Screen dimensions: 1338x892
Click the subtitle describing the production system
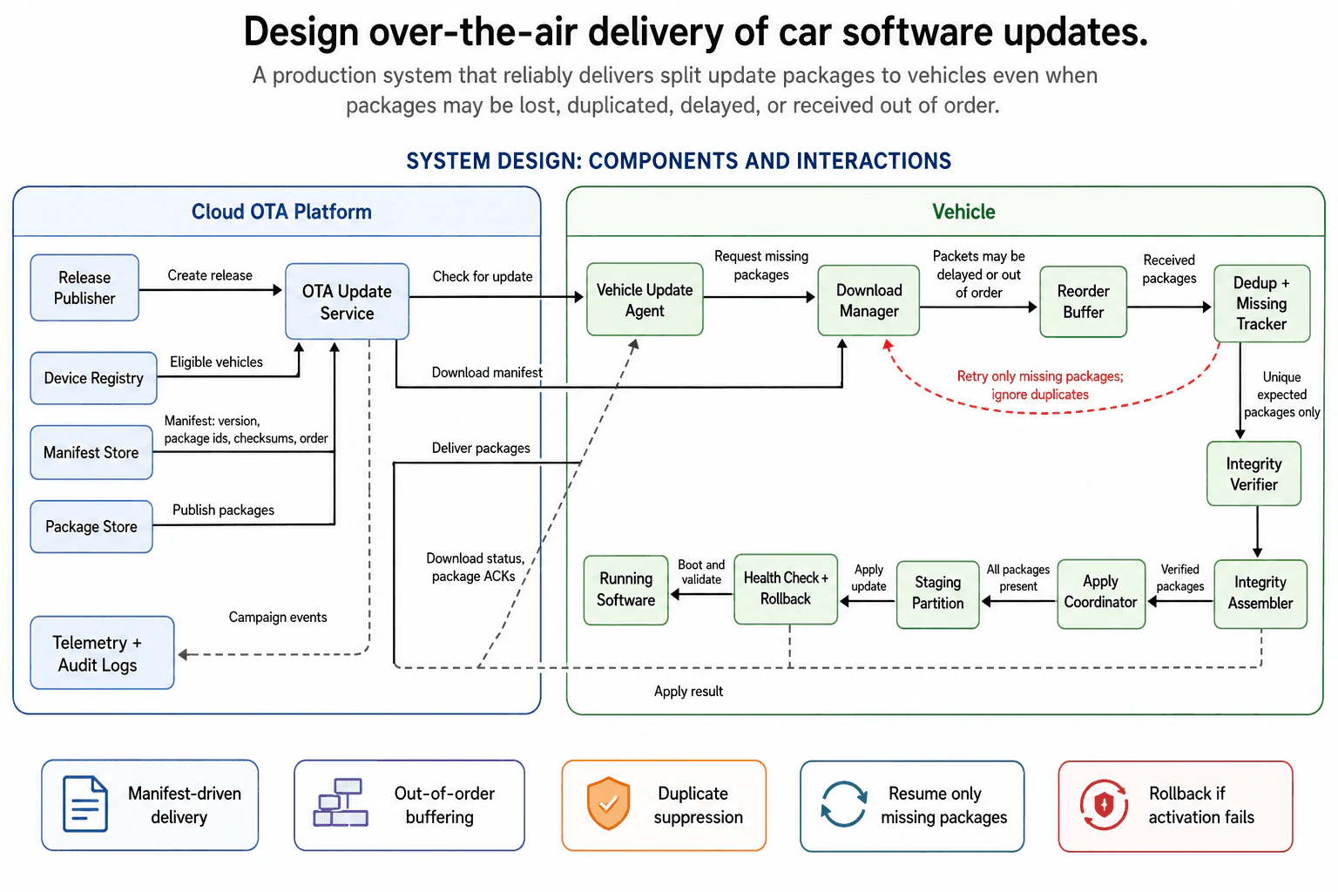[674, 90]
